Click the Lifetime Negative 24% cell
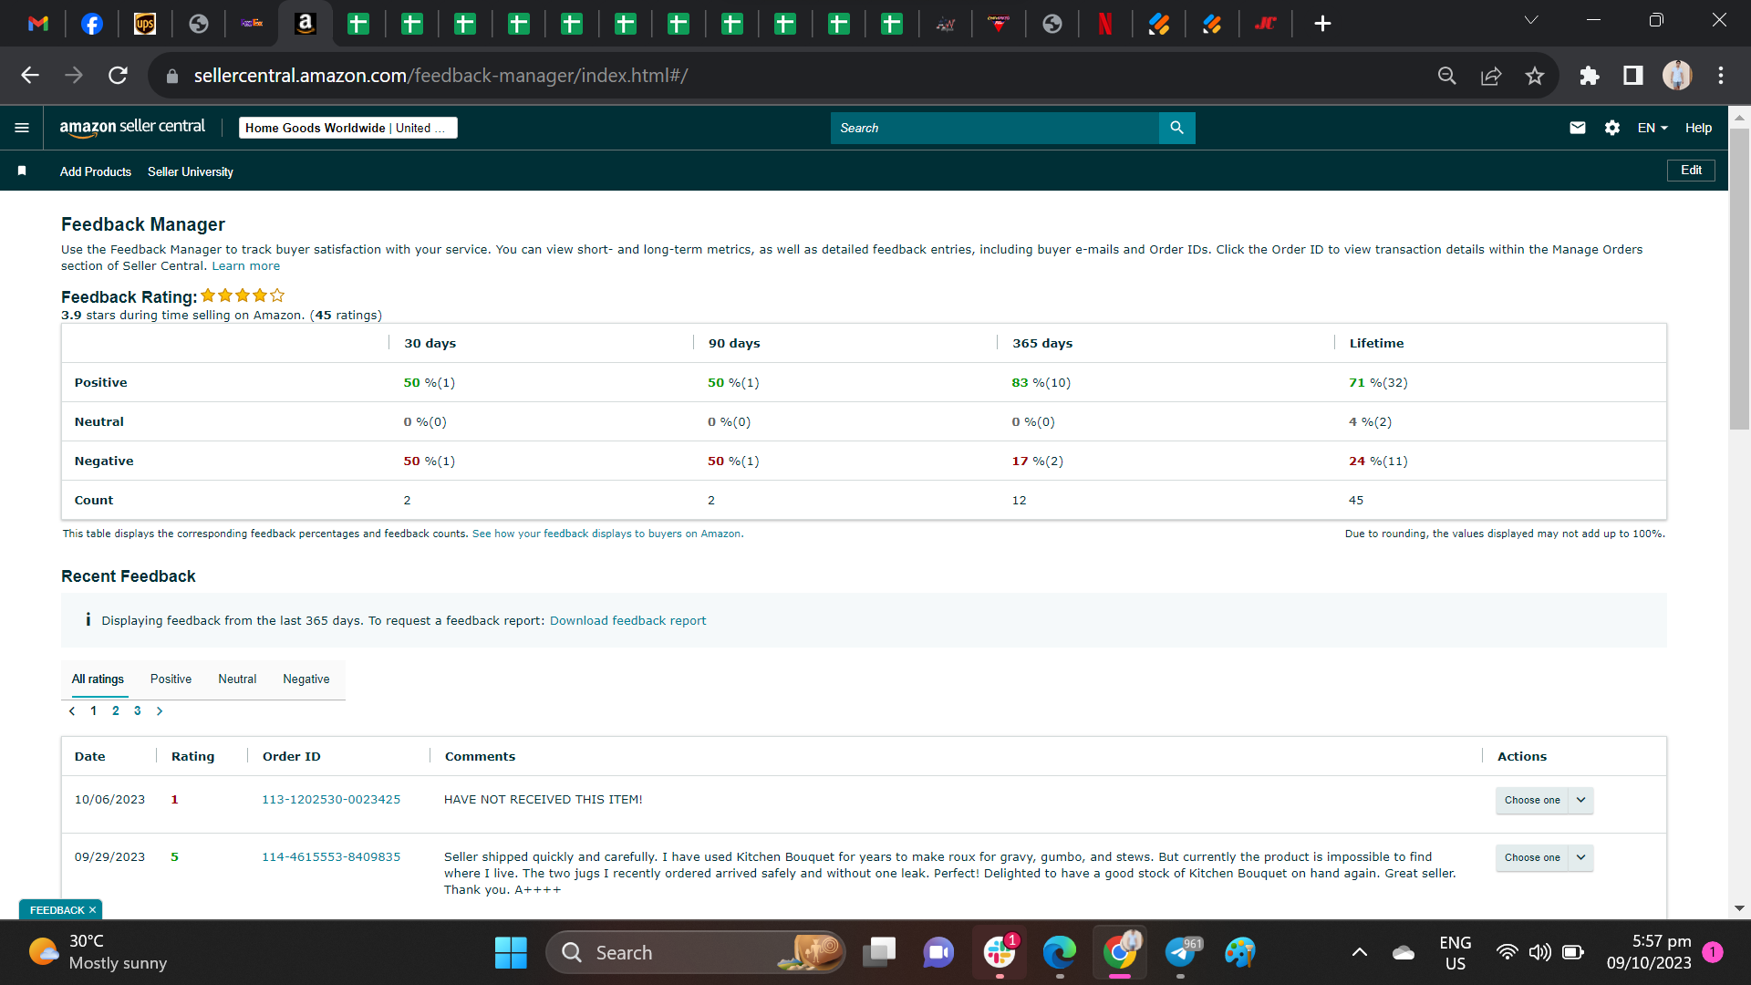The height and width of the screenshot is (985, 1751). [x=1378, y=461]
